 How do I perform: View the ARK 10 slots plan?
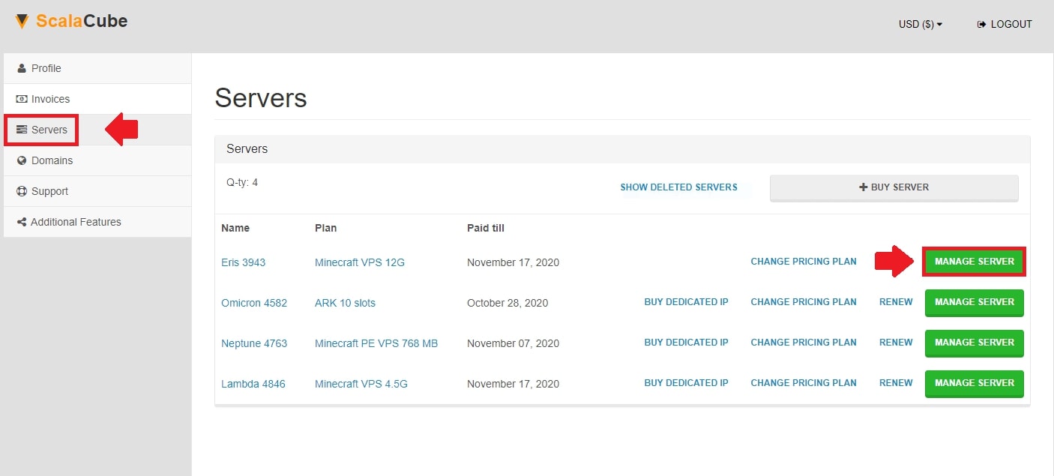coord(344,303)
